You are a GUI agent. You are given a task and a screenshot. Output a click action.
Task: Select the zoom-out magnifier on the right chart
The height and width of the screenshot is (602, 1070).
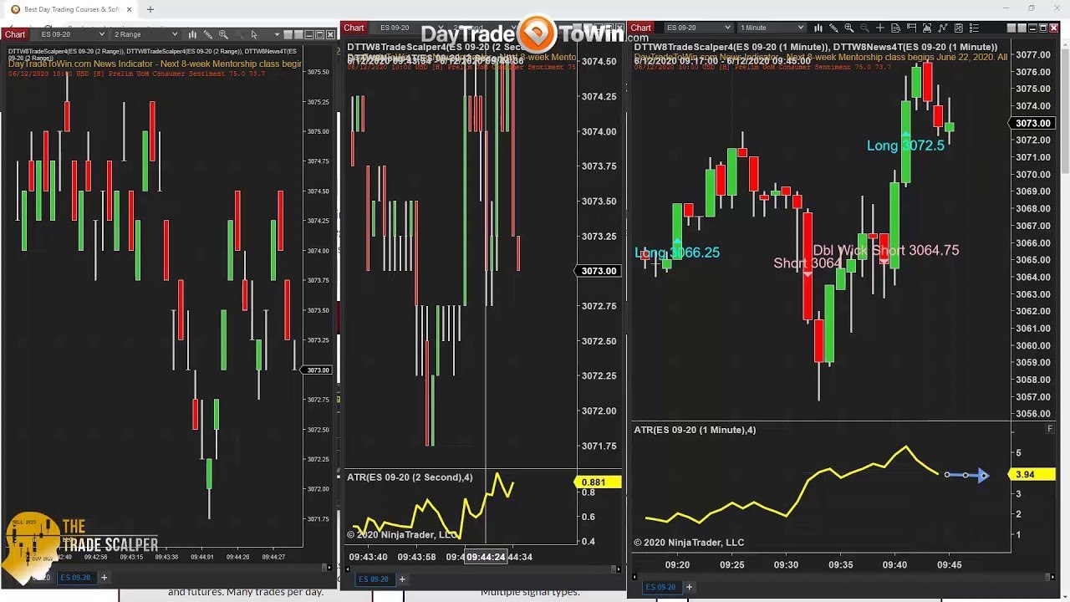(864, 28)
